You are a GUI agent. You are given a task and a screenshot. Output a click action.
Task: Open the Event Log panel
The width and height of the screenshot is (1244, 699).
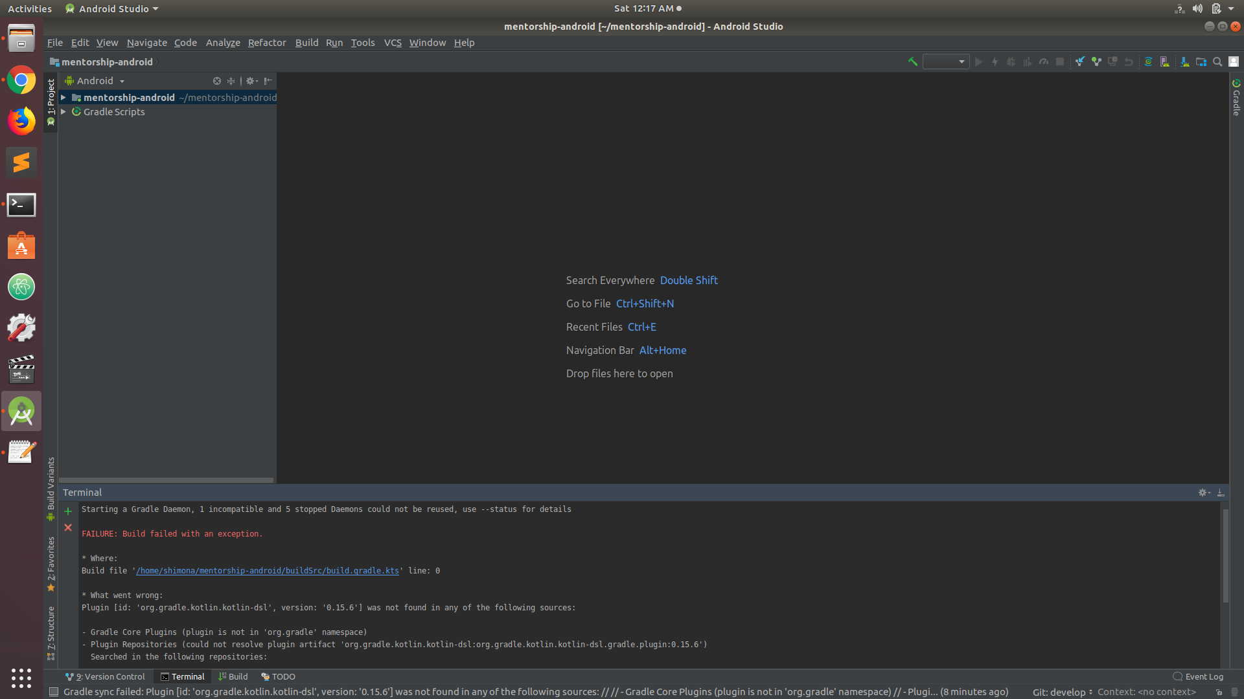pos(1198,676)
